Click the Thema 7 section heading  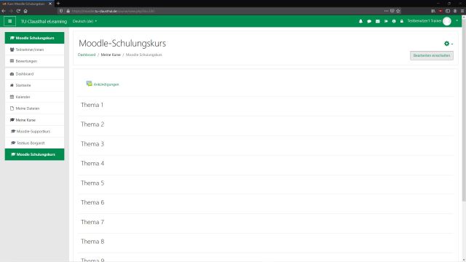coord(92,222)
